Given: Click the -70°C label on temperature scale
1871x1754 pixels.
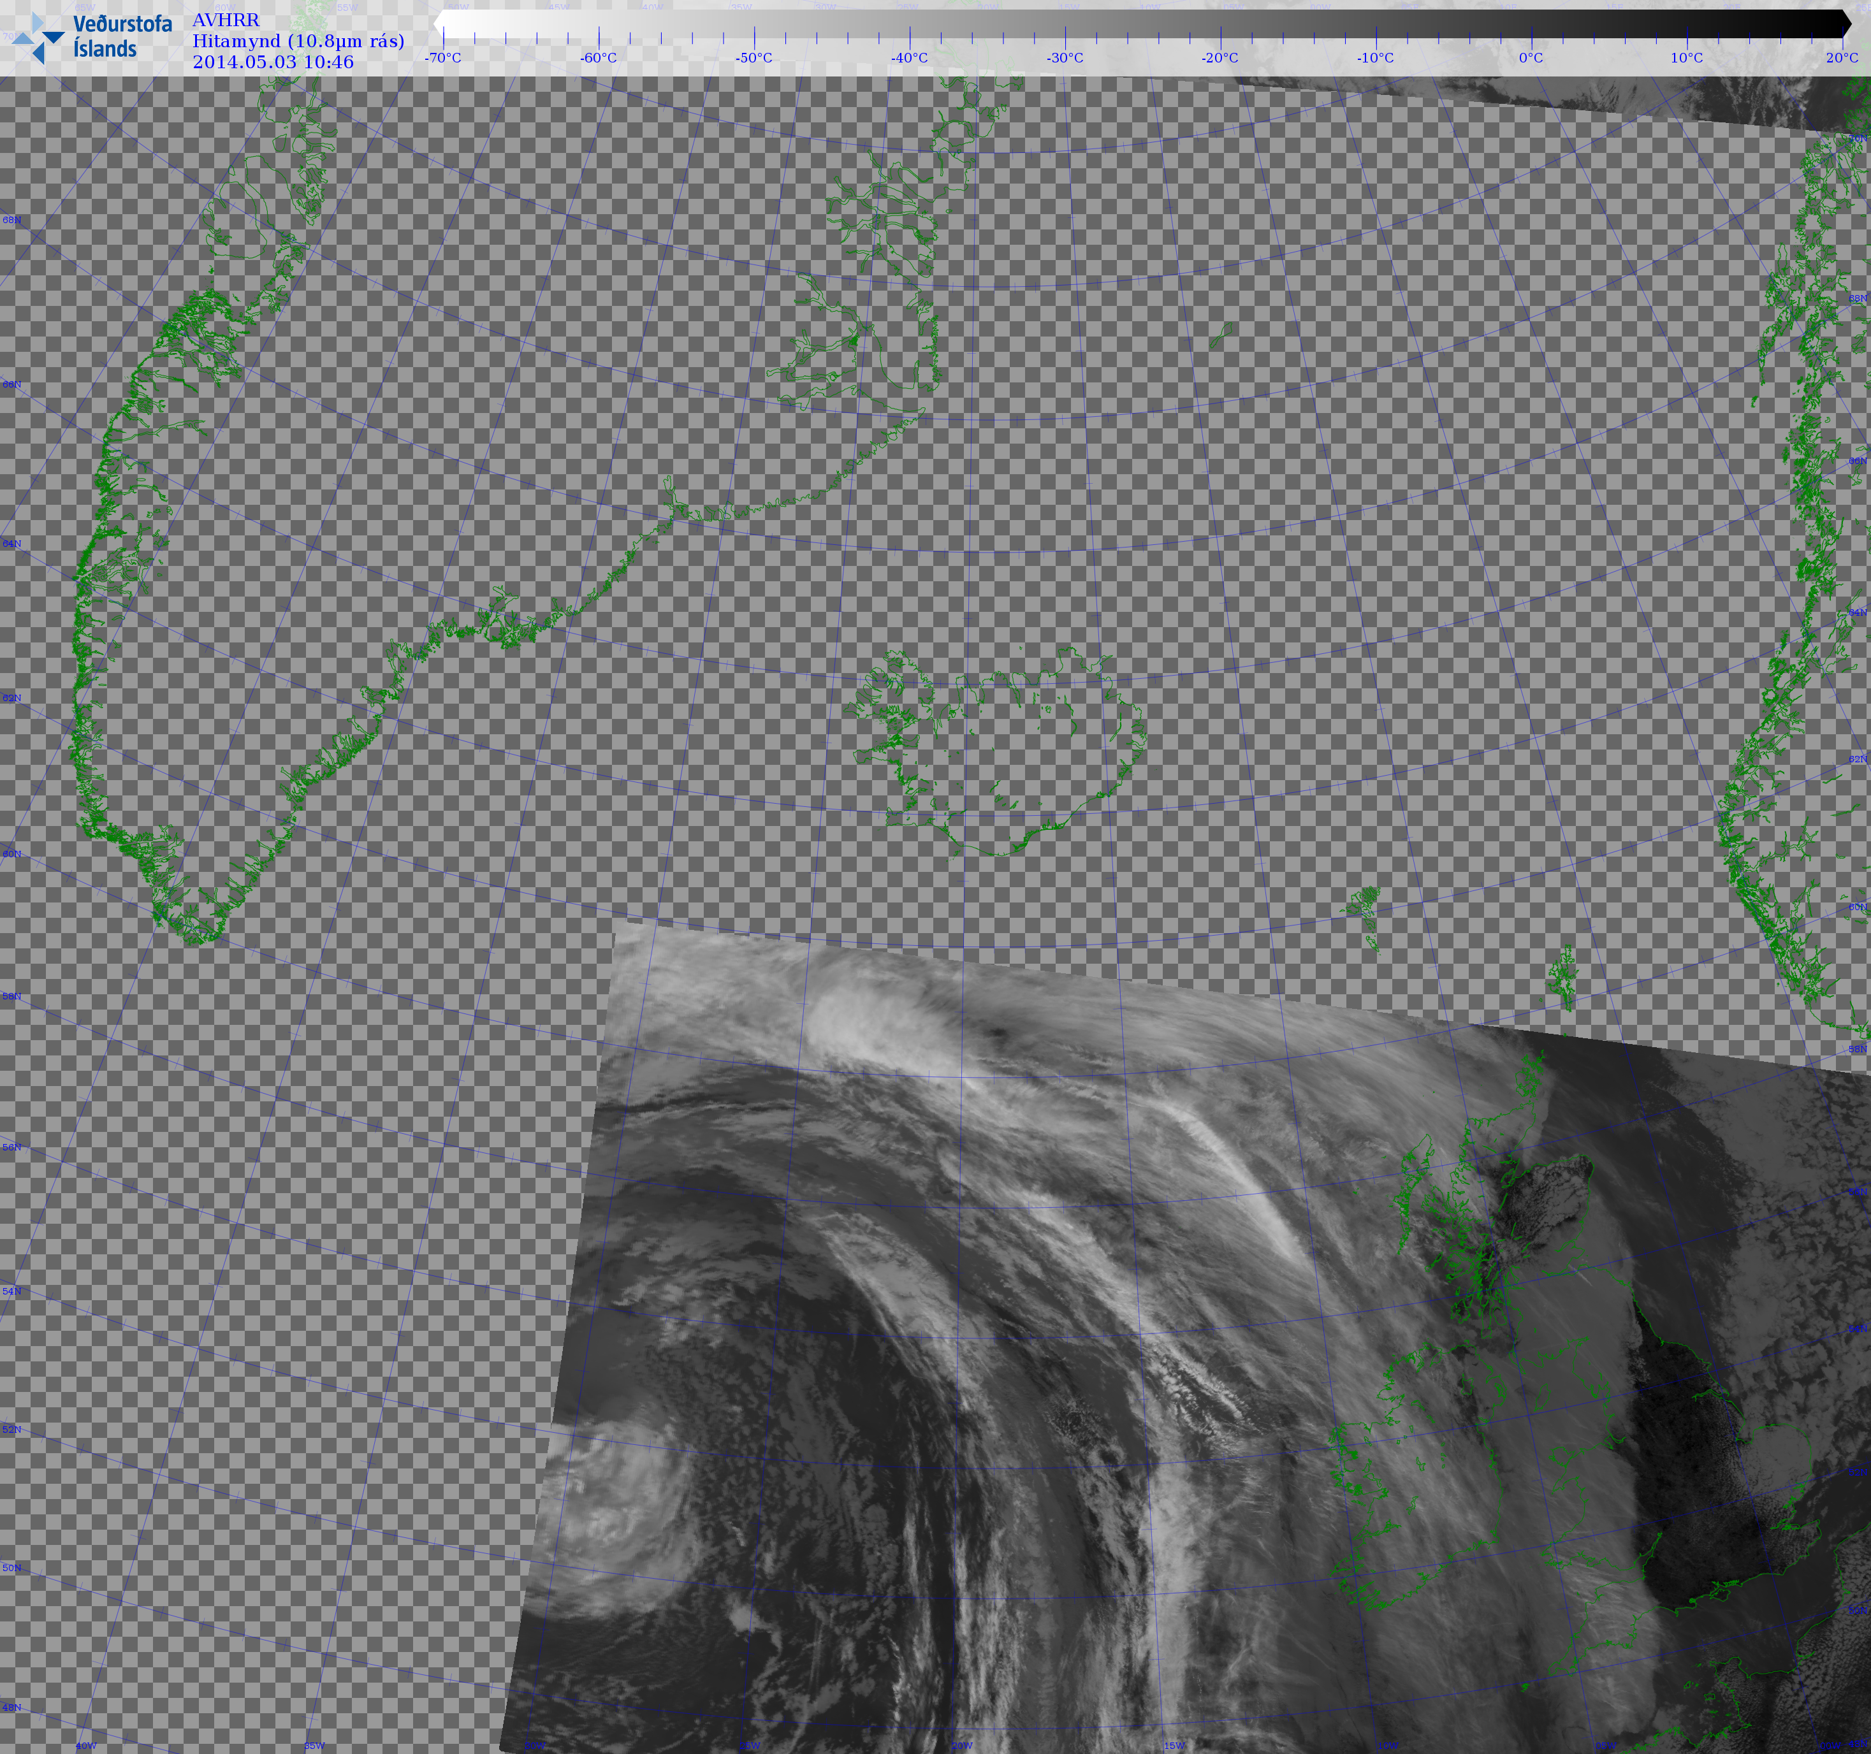Looking at the screenshot, I should pyautogui.click(x=442, y=59).
